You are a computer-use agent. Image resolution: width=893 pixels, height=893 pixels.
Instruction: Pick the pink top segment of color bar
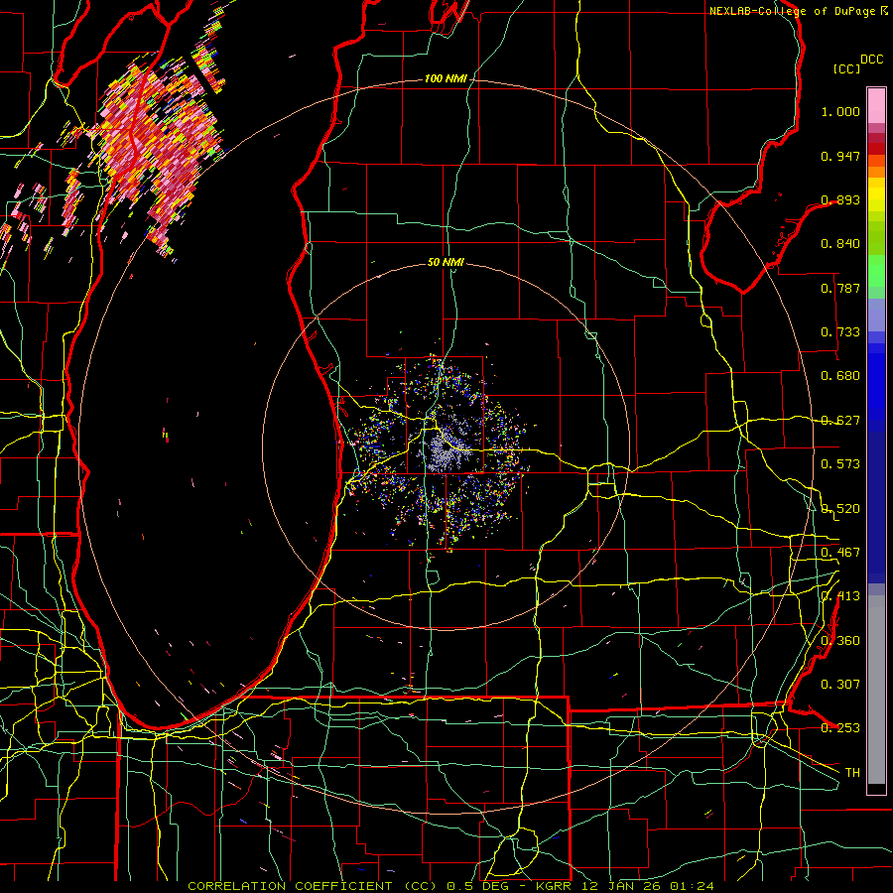click(x=876, y=105)
